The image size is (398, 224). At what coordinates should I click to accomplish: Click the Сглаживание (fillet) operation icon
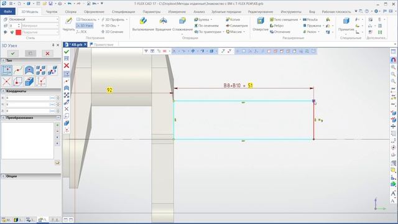point(182,21)
